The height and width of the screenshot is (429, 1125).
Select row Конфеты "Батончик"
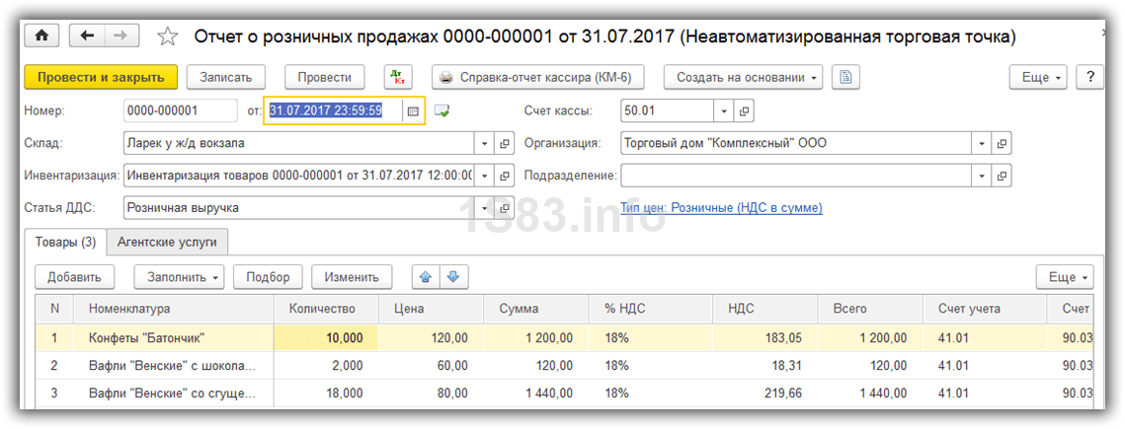click(564, 337)
